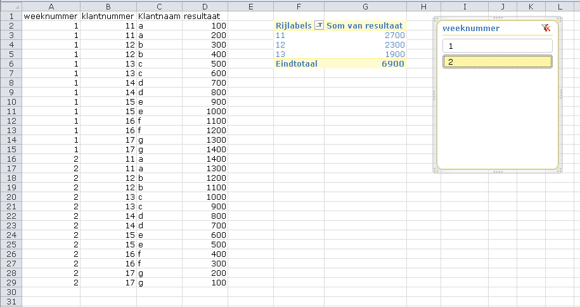Select cell C8 with name d

(x=160, y=83)
